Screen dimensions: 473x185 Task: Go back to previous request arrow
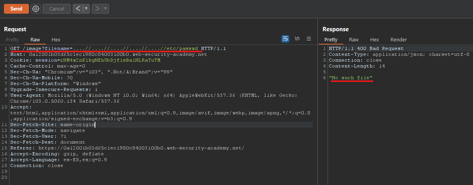(78, 9)
